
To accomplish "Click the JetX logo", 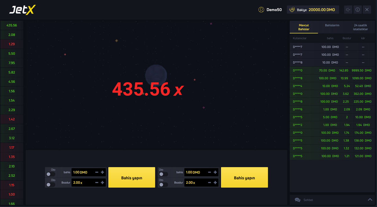I will (22, 9).
